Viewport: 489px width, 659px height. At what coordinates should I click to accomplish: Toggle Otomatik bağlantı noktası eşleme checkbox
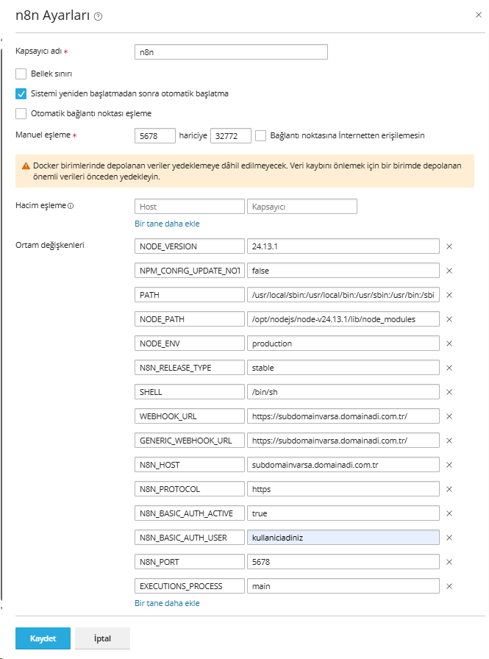coord(21,114)
